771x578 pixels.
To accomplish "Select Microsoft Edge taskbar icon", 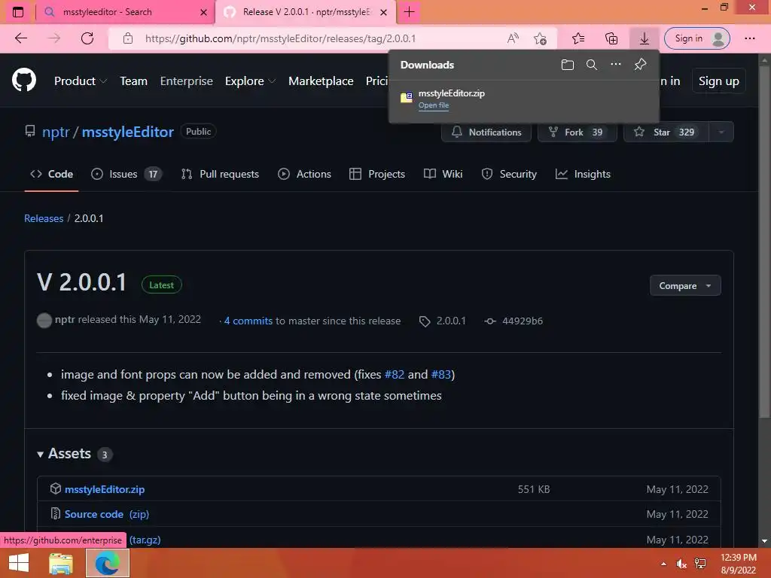I will (x=107, y=563).
